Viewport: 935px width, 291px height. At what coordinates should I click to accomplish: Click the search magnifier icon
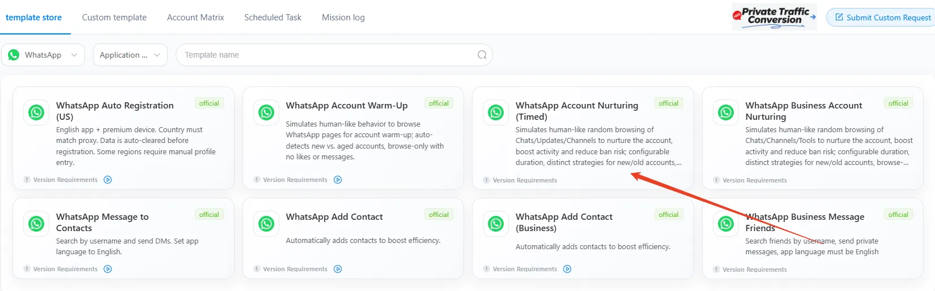point(482,55)
